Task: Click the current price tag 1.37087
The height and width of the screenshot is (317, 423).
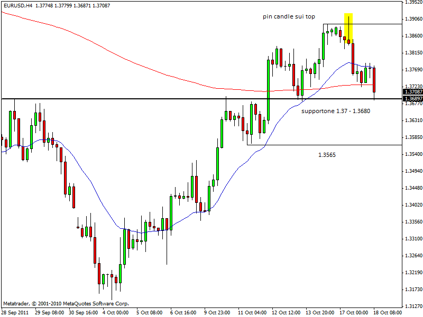Action: pos(411,92)
